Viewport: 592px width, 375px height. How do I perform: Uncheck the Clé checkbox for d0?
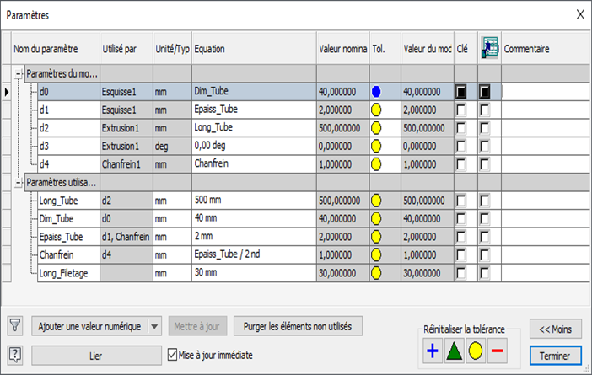pyautogui.click(x=461, y=91)
